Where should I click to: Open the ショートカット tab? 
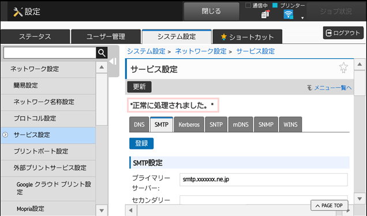(248, 36)
